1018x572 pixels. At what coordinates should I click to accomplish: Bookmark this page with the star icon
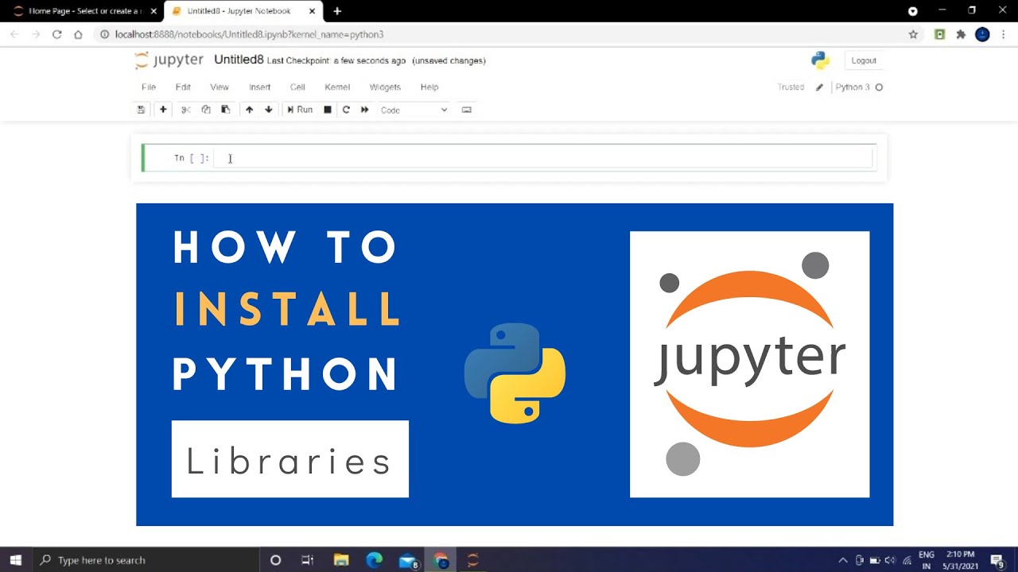pos(913,34)
